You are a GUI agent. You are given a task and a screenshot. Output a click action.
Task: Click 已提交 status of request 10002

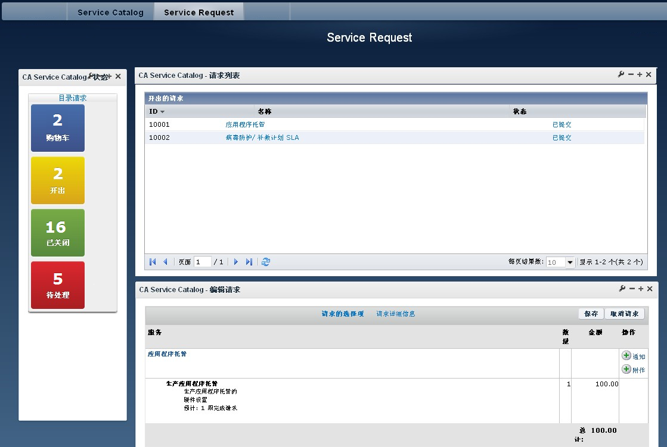click(562, 137)
